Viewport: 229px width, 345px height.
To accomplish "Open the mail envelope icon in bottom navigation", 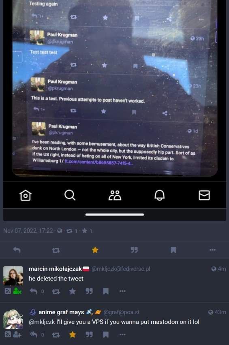I will click(x=204, y=195).
